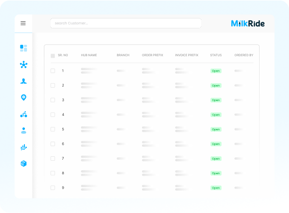
Task: Click serial number 8 in the table
Action: click(63, 173)
